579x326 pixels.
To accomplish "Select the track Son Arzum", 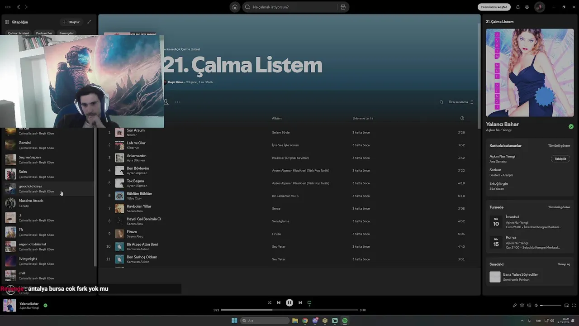I will pos(289,132).
